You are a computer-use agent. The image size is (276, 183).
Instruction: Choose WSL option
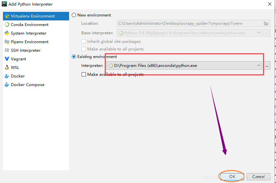pos(36,67)
